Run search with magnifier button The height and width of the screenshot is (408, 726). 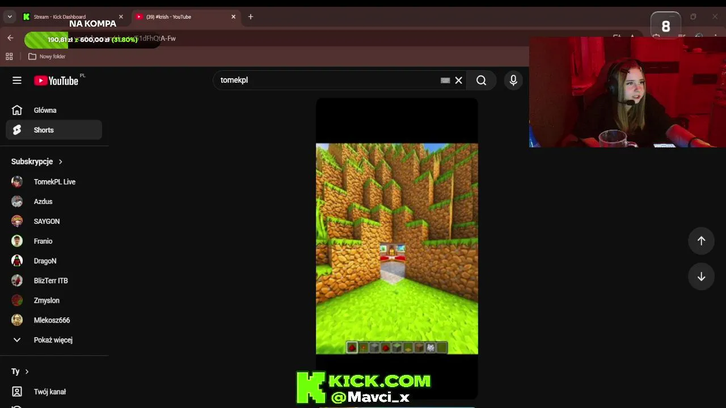(x=481, y=80)
